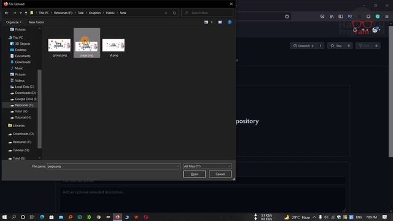Click Graphics in the breadcrumb path
Viewport: 393px width, 221px height.
[x=95, y=13]
